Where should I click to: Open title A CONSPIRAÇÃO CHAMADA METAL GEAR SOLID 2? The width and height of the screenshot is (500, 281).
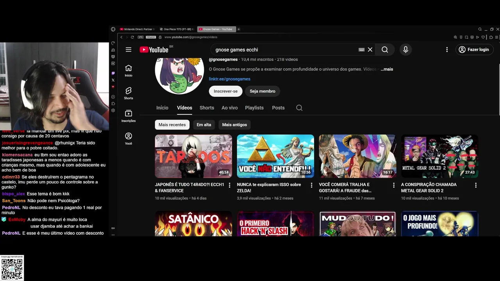click(x=429, y=188)
